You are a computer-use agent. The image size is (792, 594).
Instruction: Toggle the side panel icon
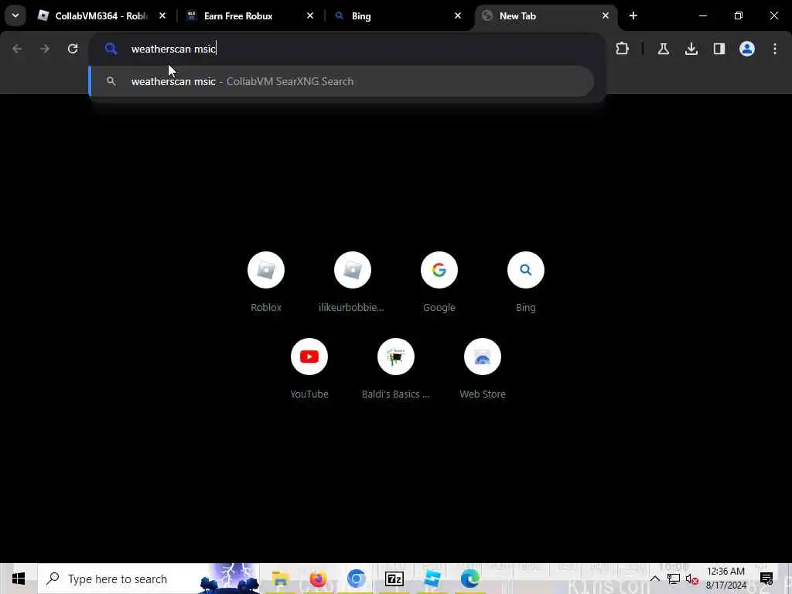(x=719, y=49)
